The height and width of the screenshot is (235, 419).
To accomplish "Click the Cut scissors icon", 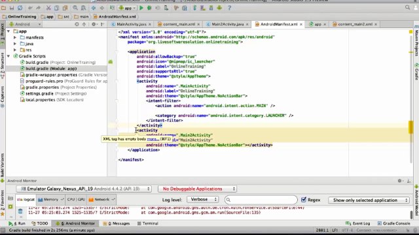I will pyautogui.click(x=48, y=8).
